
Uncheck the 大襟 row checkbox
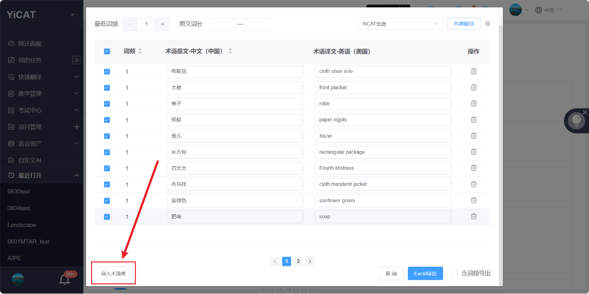[107, 88]
